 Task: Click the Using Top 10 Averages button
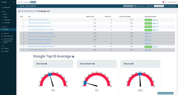click(x=165, y=93)
